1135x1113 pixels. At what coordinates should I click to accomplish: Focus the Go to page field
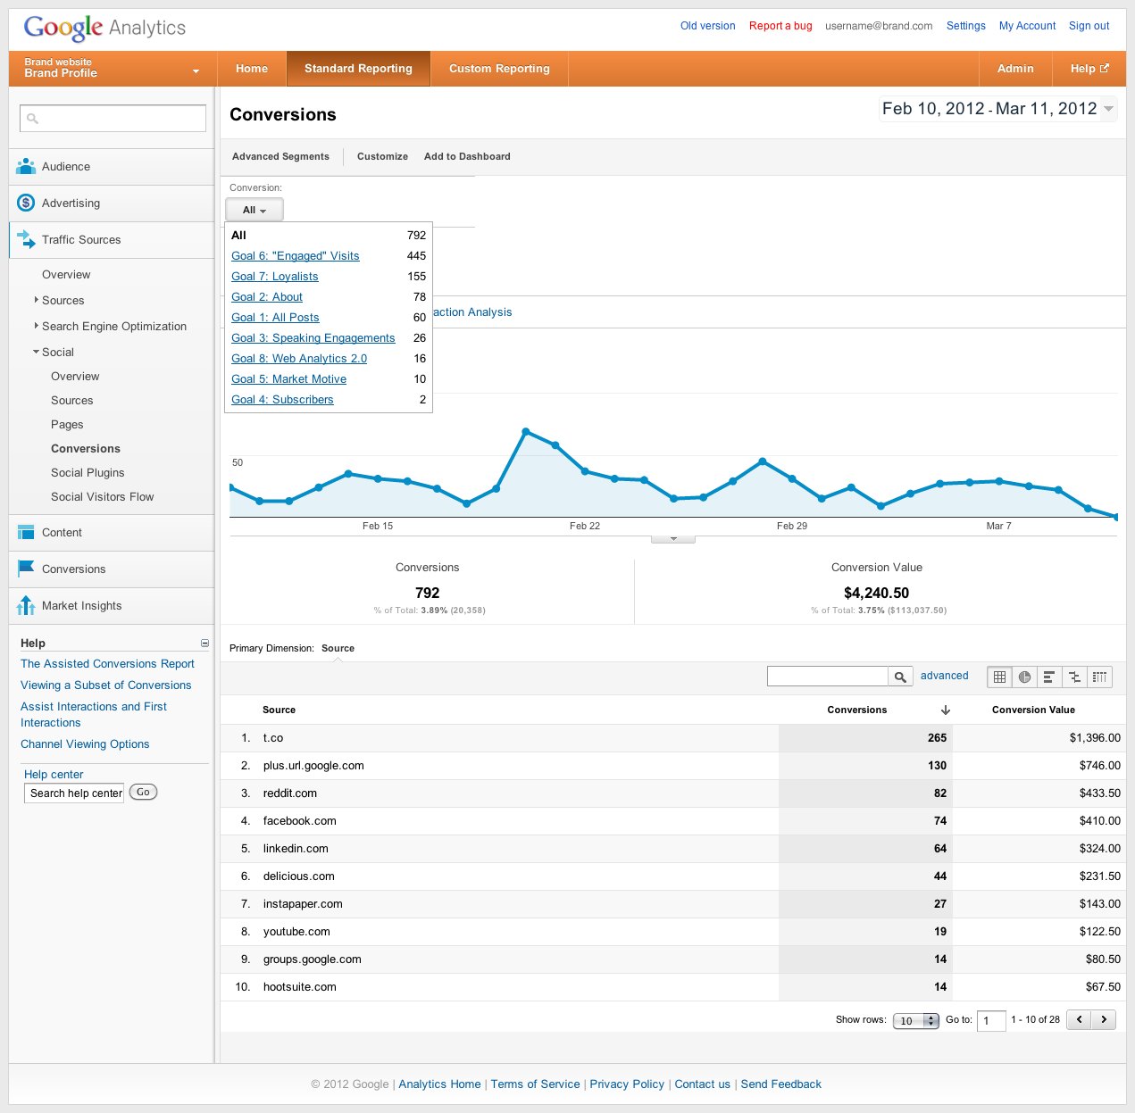click(x=991, y=1020)
